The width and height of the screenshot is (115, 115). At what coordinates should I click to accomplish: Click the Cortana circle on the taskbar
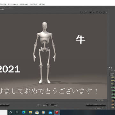coord(11,112)
